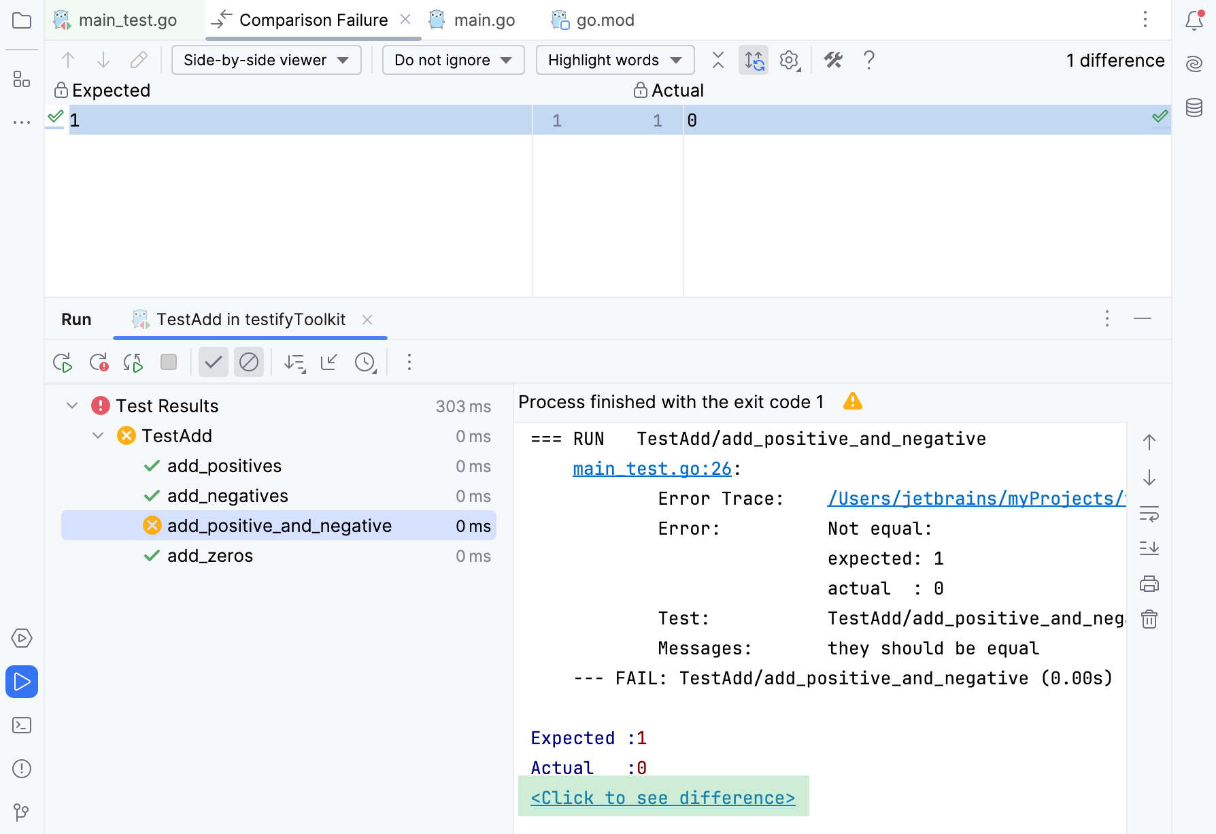This screenshot has height=834, width=1216.
Task: Collapse the TestAdd tree node
Action: pos(98,436)
